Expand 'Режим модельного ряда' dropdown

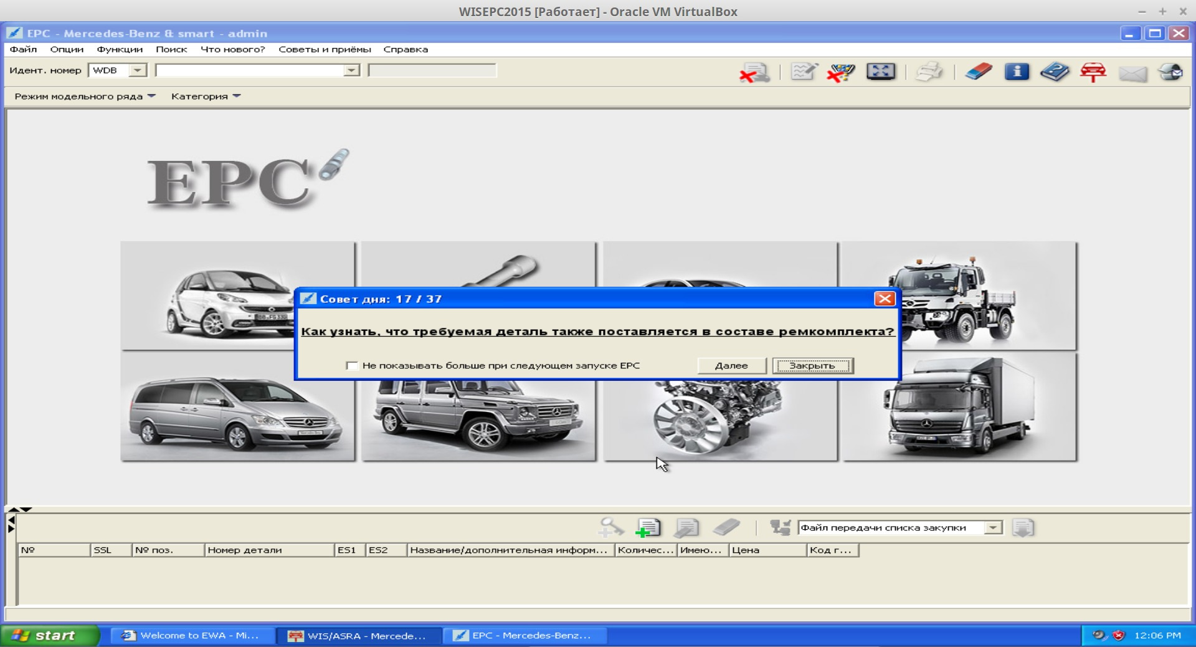pos(85,97)
